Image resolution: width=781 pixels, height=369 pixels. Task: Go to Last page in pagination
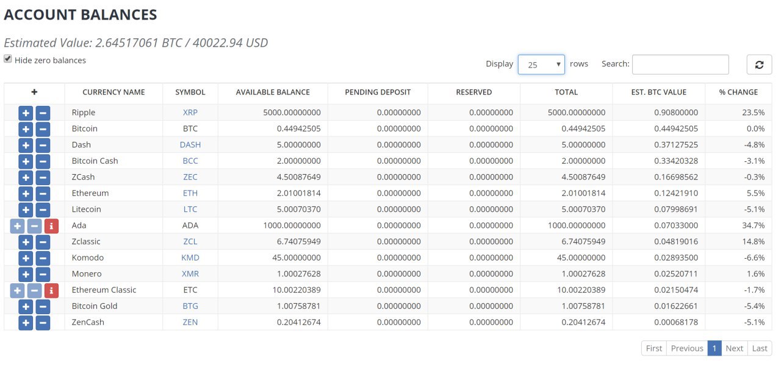coord(760,348)
